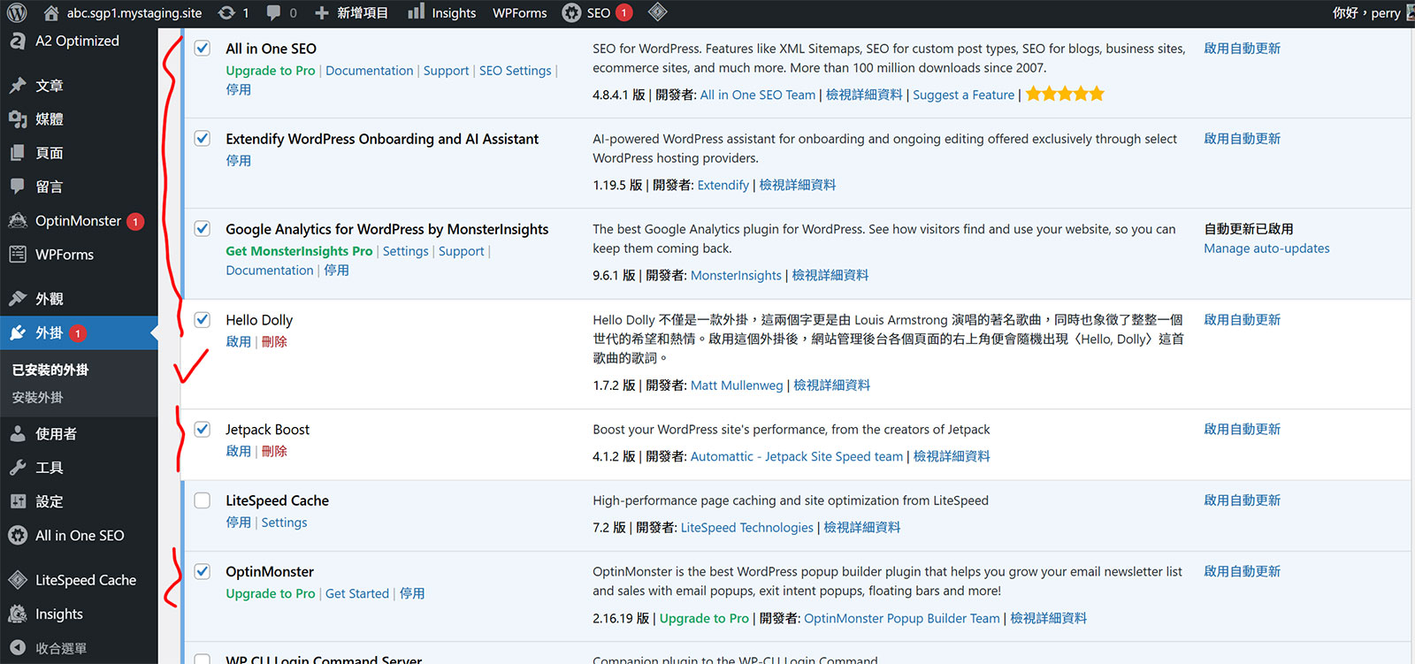Open the 你好, perry account menu
1415x664 pixels.
1372,12
